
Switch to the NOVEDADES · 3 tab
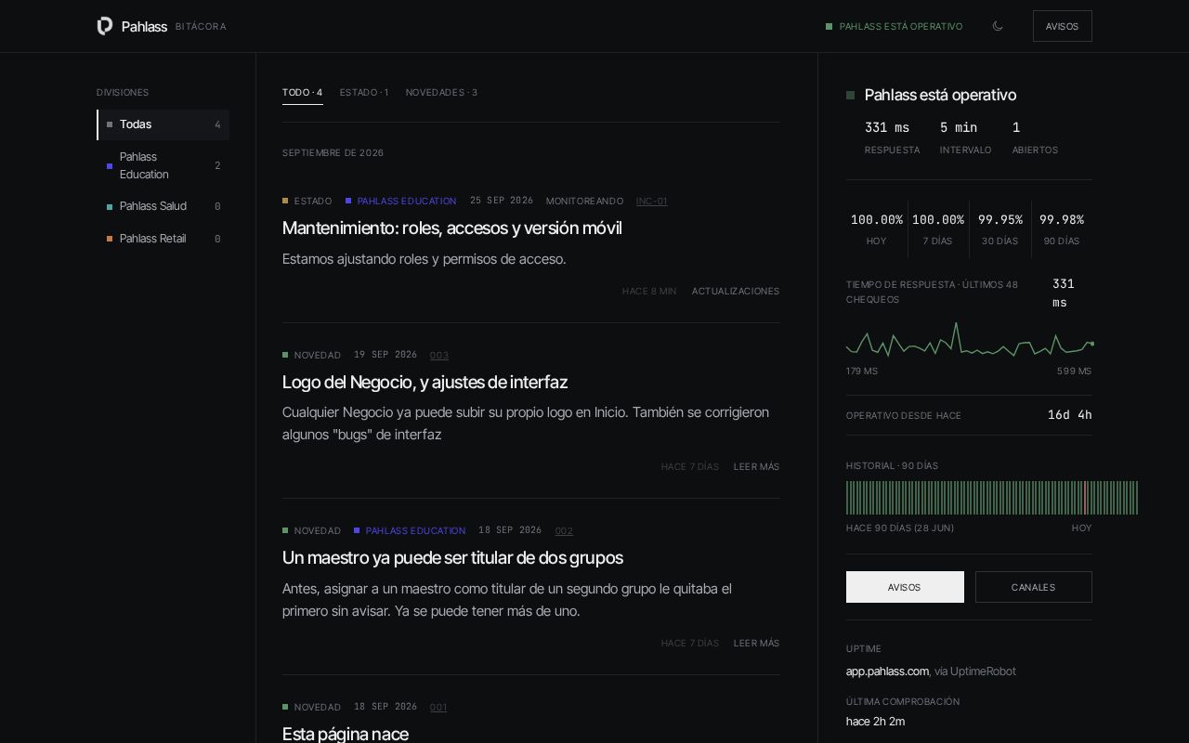pyautogui.click(x=441, y=93)
